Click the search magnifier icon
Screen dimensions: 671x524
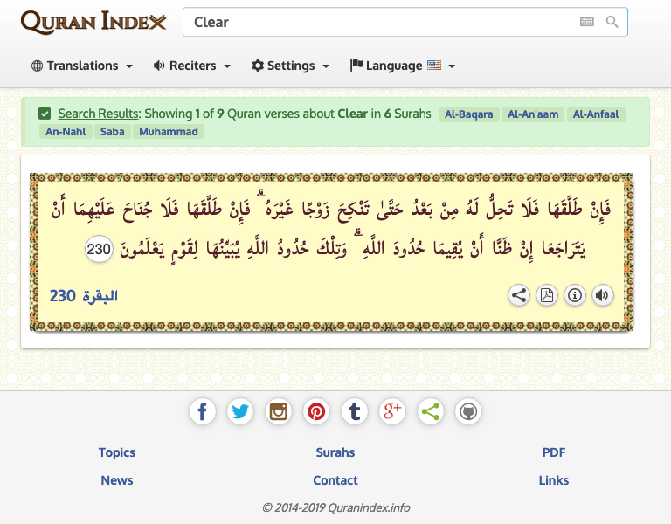click(612, 22)
